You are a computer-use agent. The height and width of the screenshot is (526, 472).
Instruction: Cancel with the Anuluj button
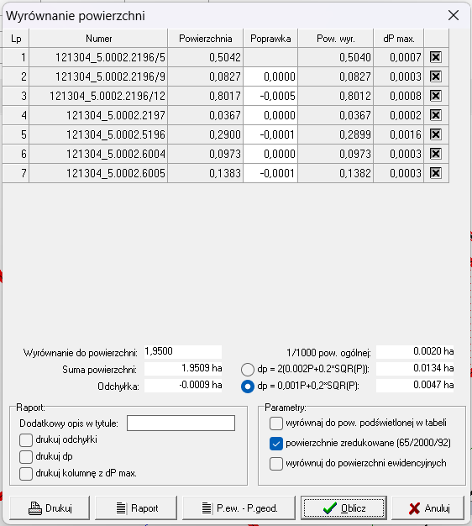click(x=428, y=508)
